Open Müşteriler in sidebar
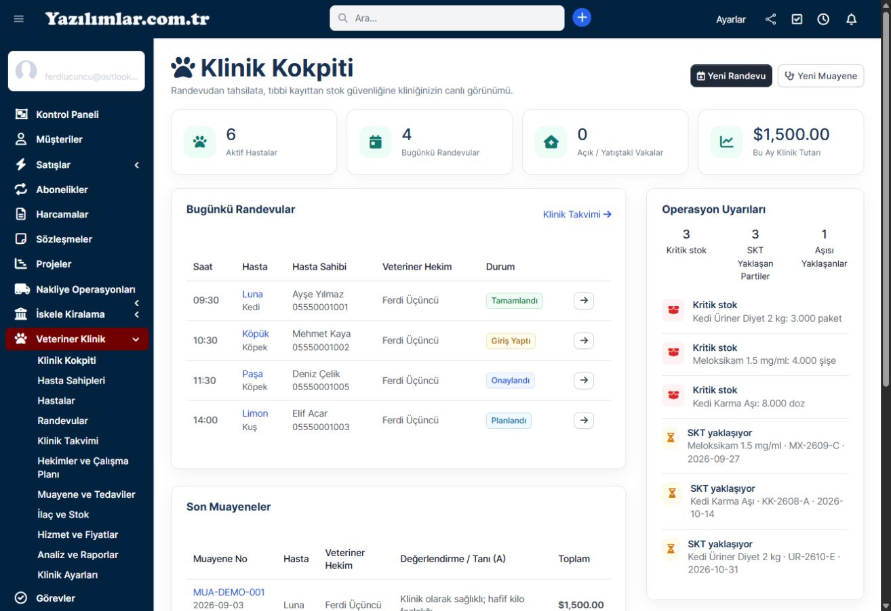Screen dimensions: 891x611 coord(59,140)
